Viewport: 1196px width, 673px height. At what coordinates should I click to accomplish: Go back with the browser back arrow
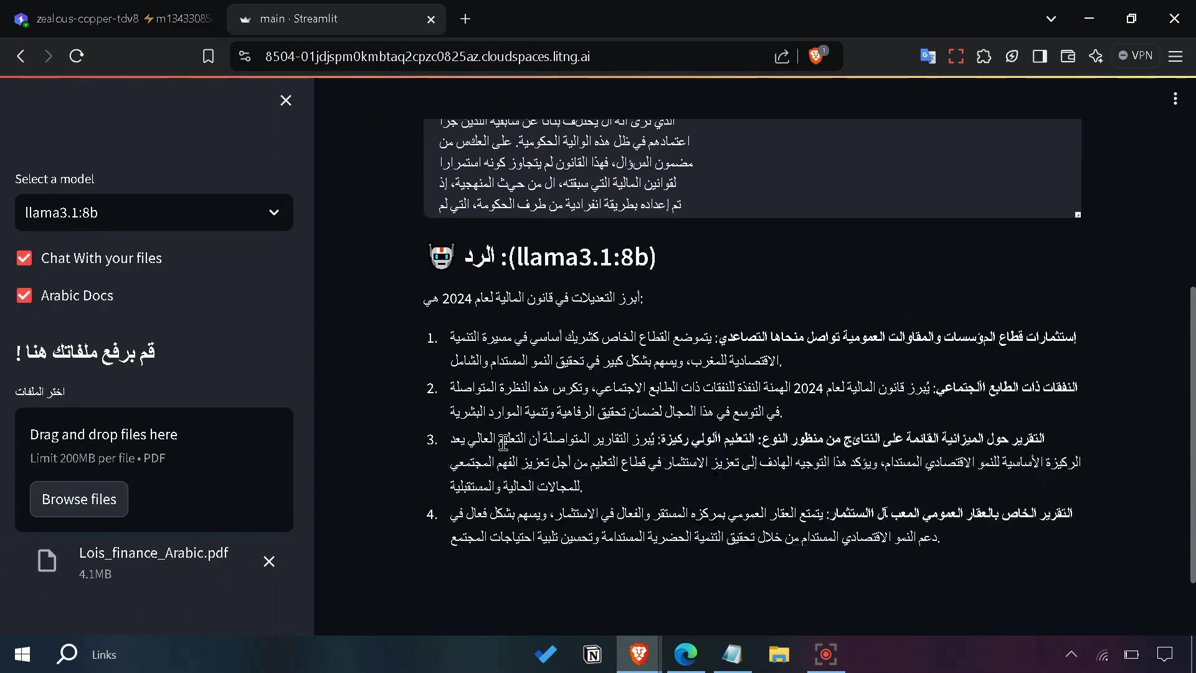21,56
